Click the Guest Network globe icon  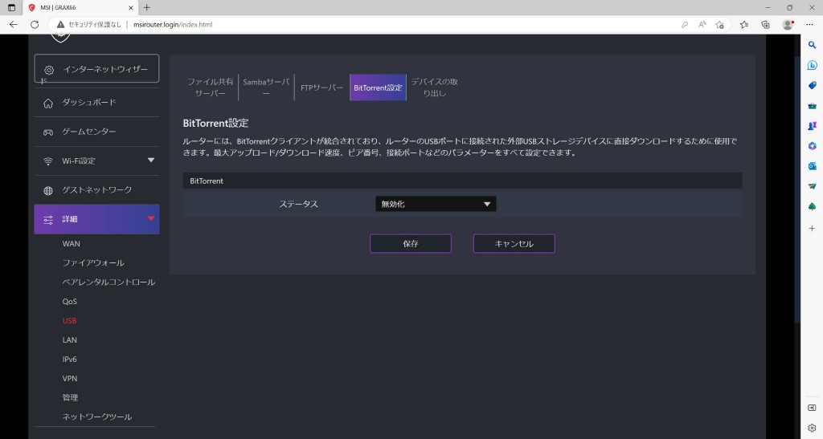48,191
